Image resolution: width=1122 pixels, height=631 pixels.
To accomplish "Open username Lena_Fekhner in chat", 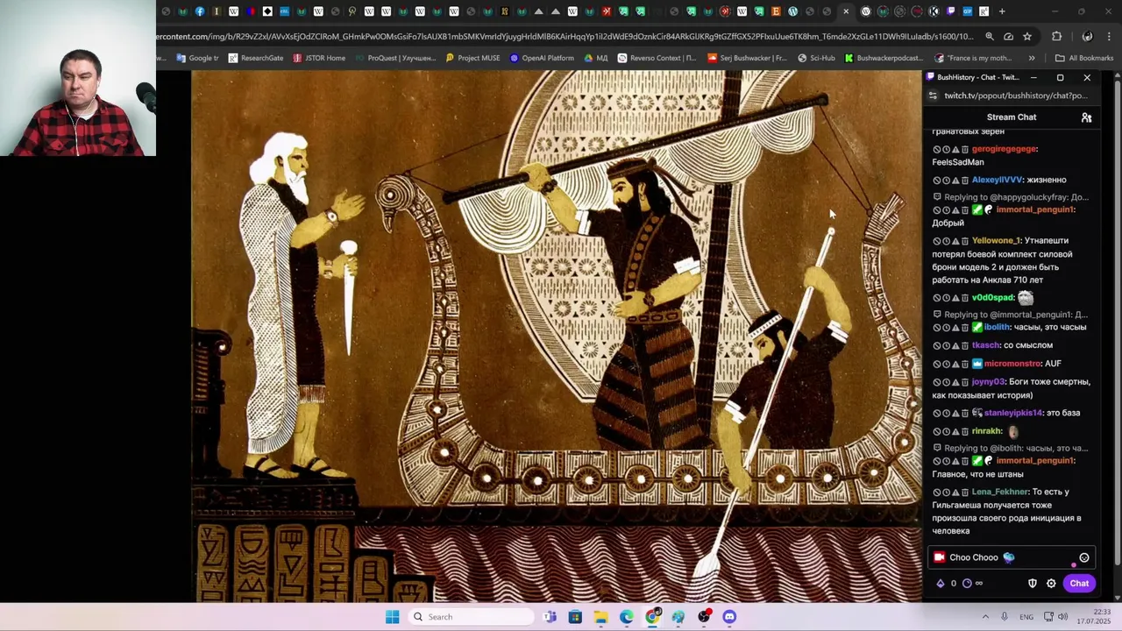I will pos(1000,492).
